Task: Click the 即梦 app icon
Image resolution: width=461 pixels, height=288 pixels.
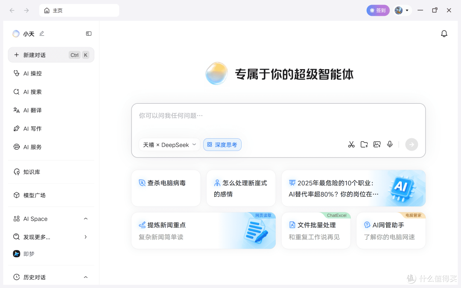Action: [17, 253]
